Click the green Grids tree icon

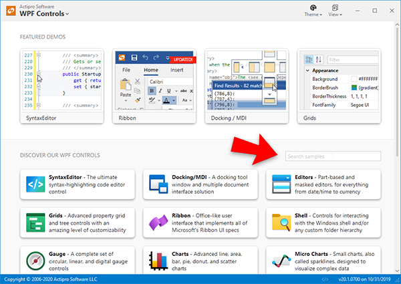[x=35, y=223]
